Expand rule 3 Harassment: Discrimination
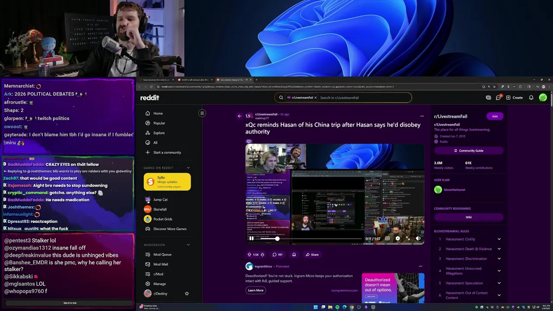The height and width of the screenshot is (311, 553). [x=499, y=259]
